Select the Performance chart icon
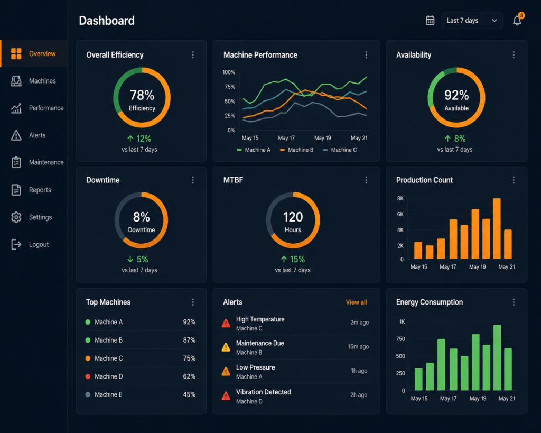This screenshot has height=433, width=541. (x=16, y=108)
